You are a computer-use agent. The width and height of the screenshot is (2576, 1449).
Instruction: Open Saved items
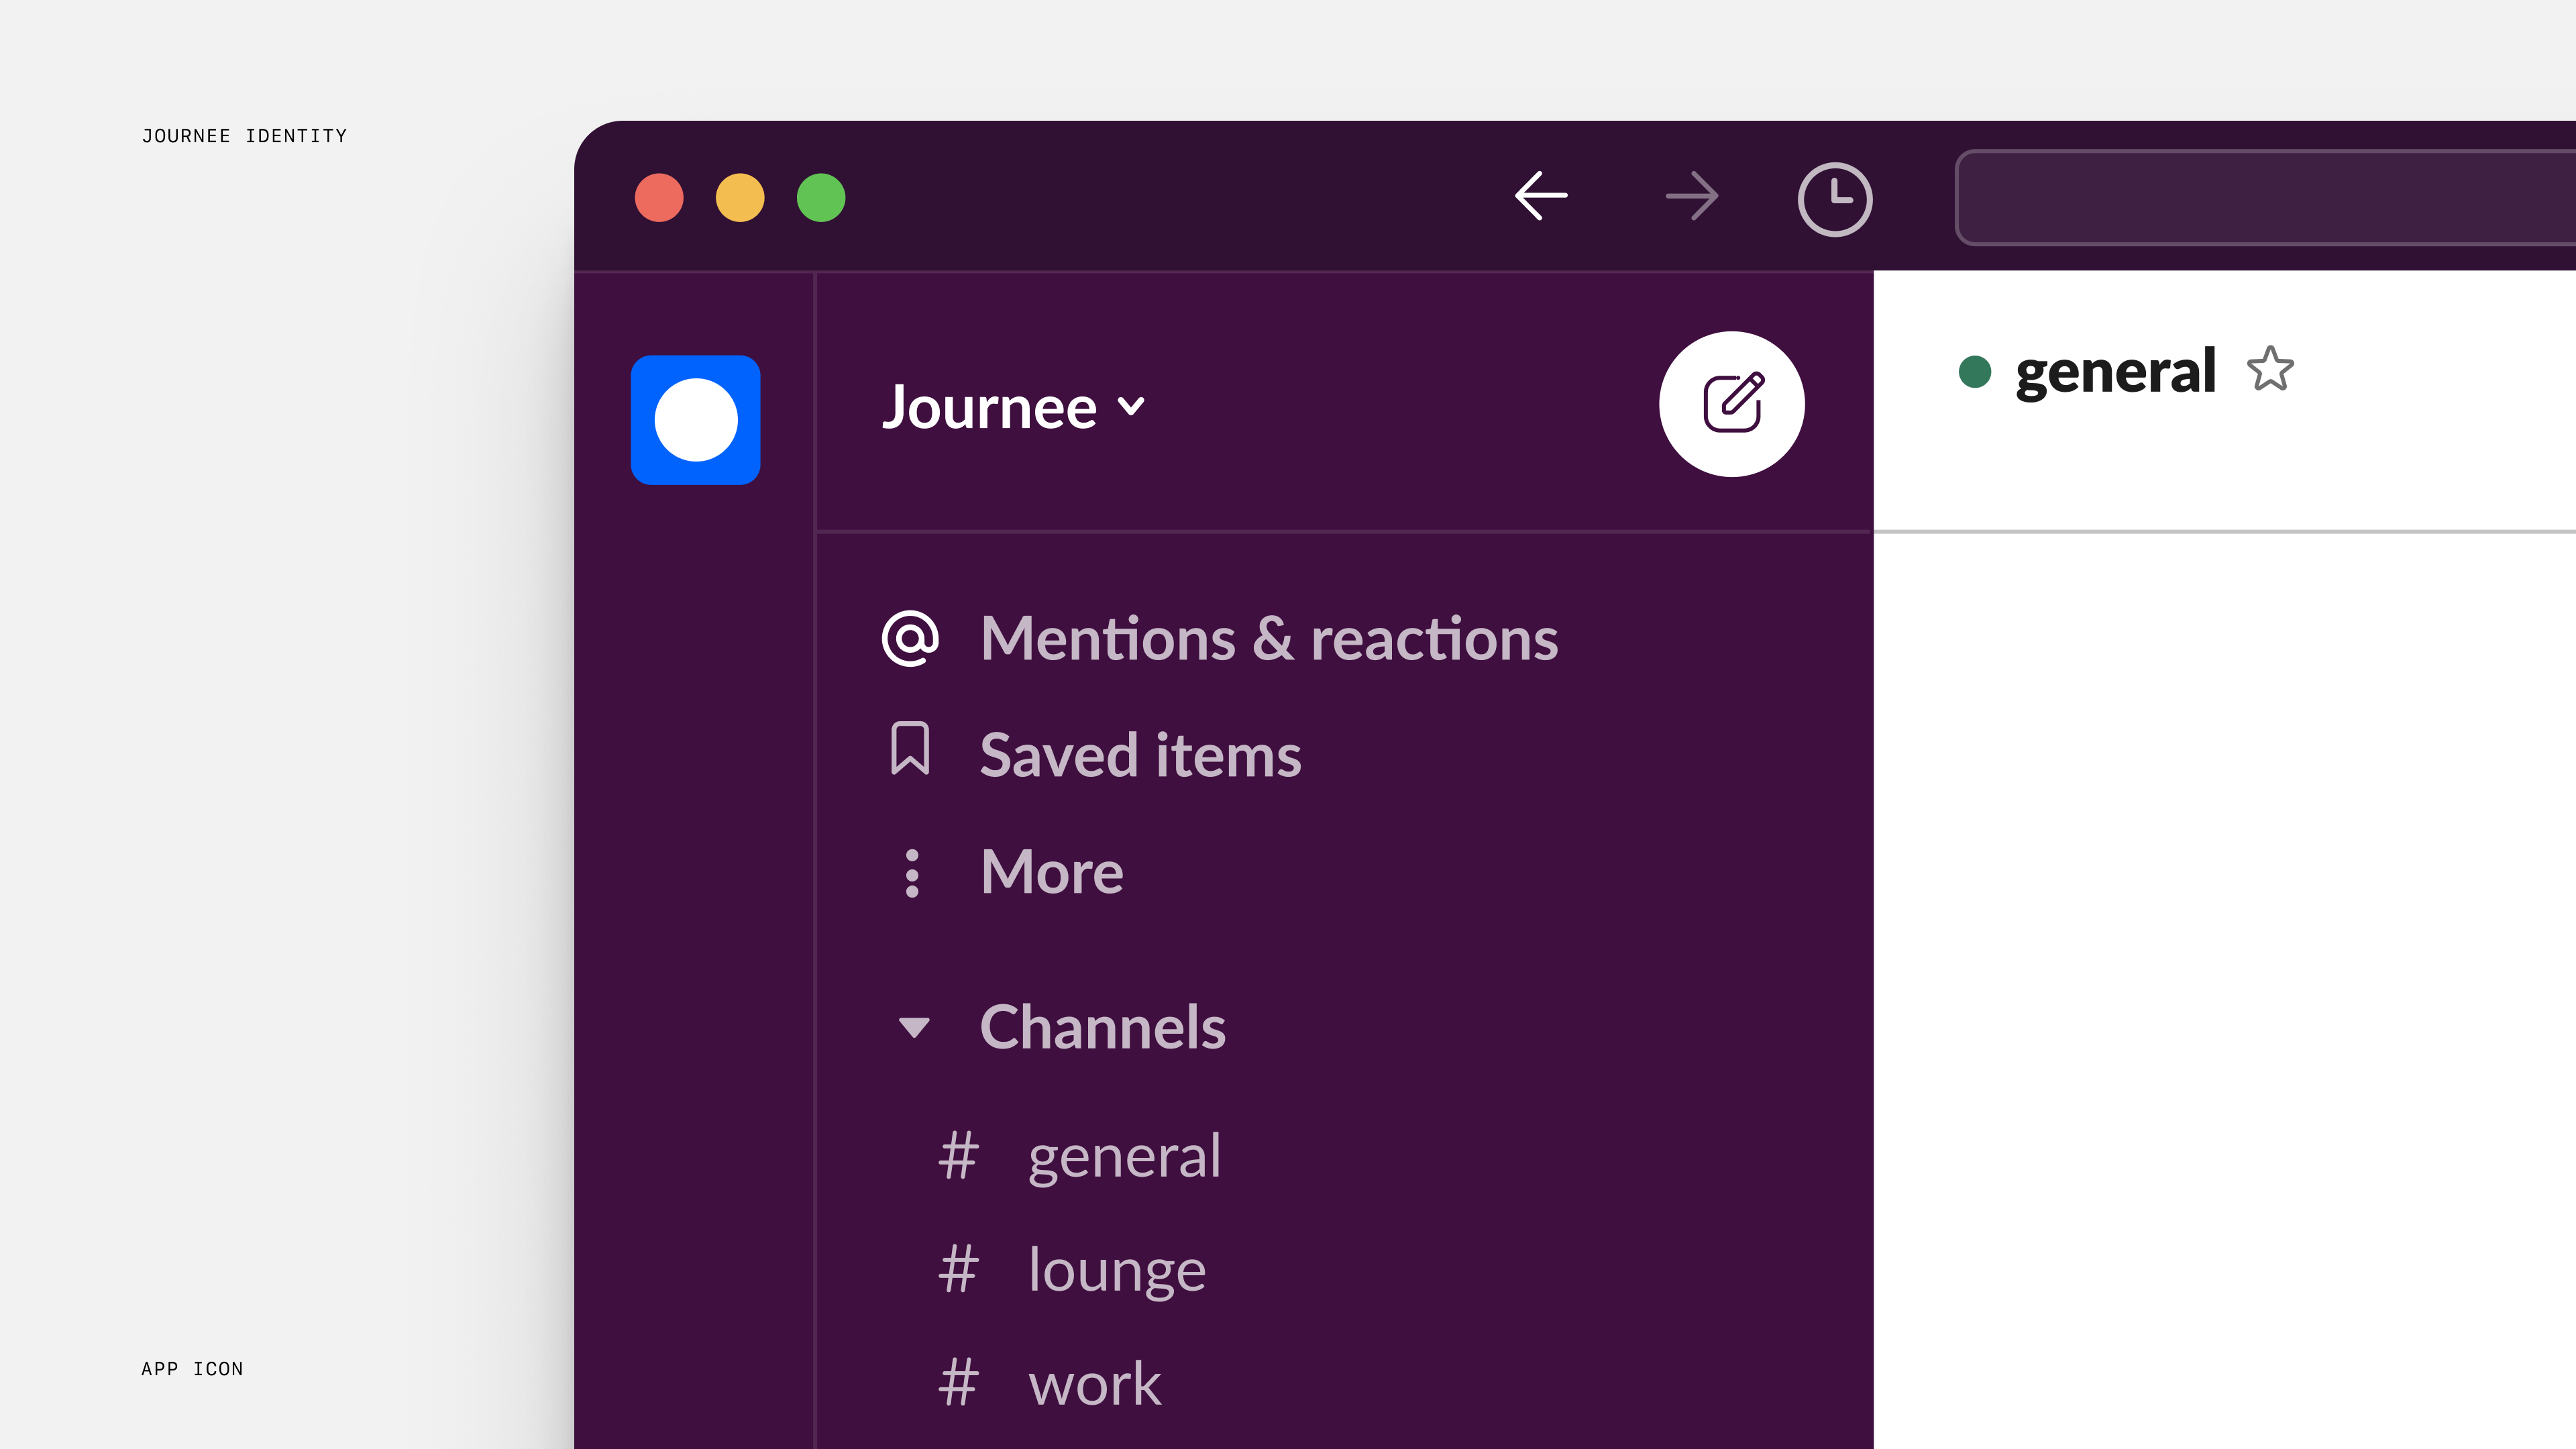pyautogui.click(x=1140, y=755)
